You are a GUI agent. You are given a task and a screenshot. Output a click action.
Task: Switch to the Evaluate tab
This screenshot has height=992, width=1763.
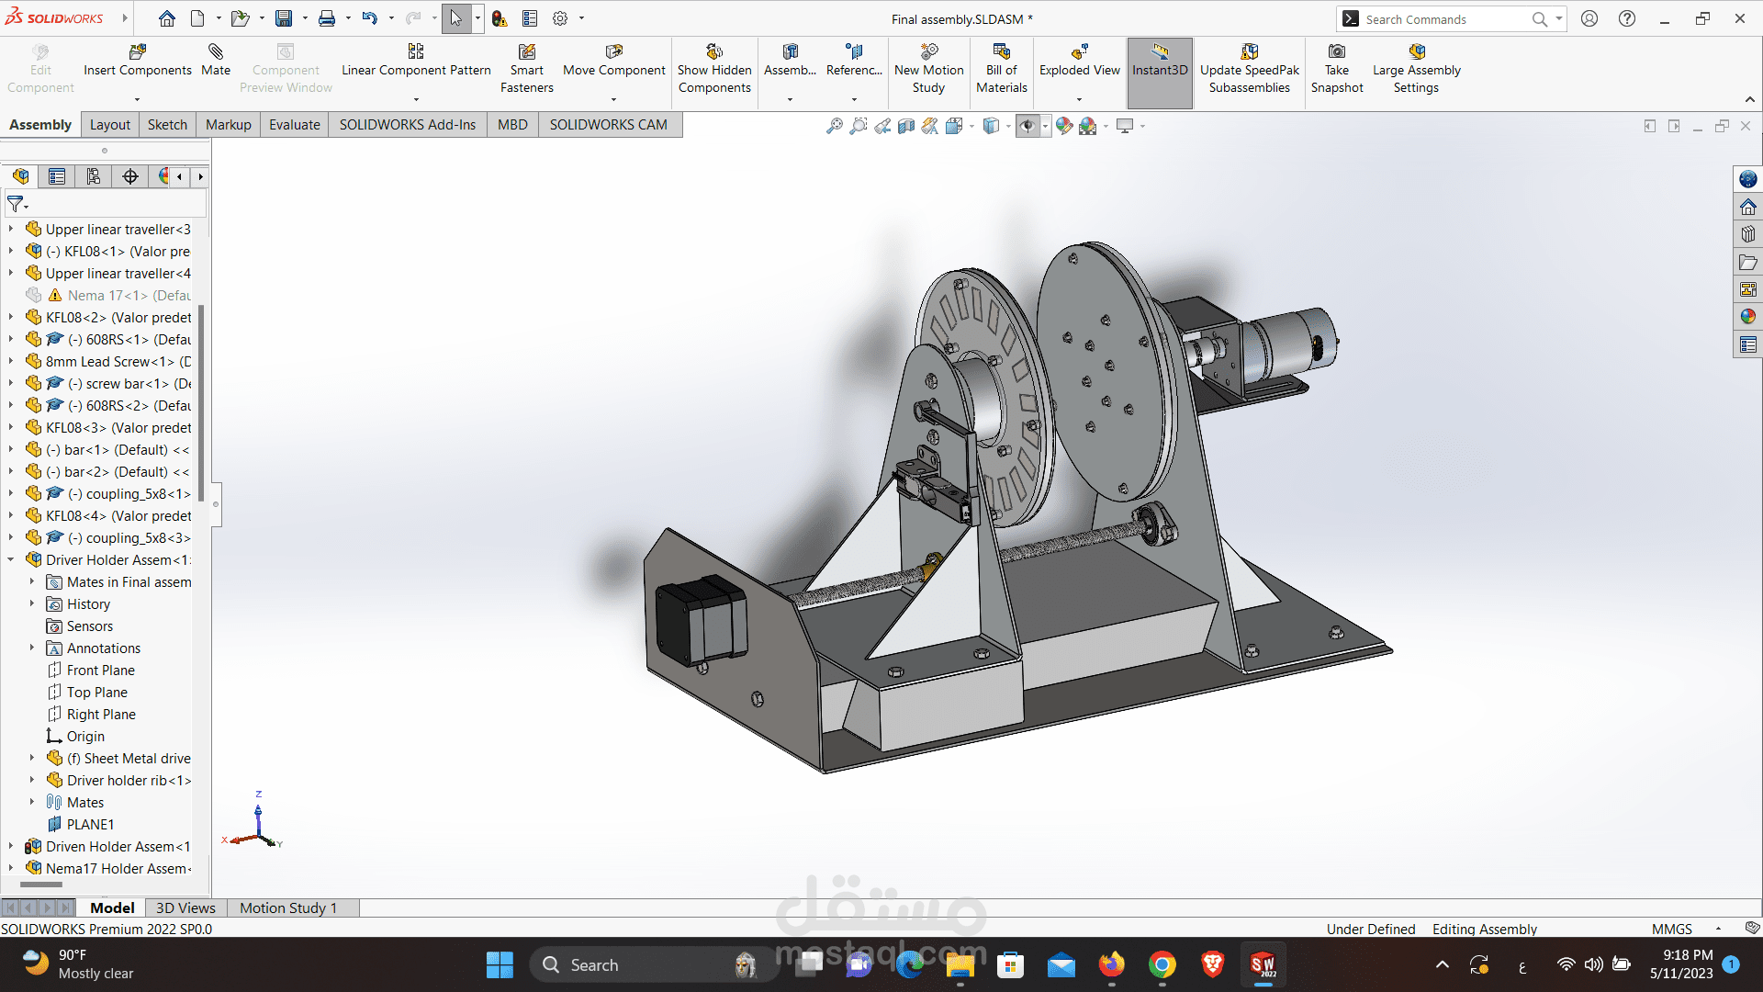coord(294,125)
